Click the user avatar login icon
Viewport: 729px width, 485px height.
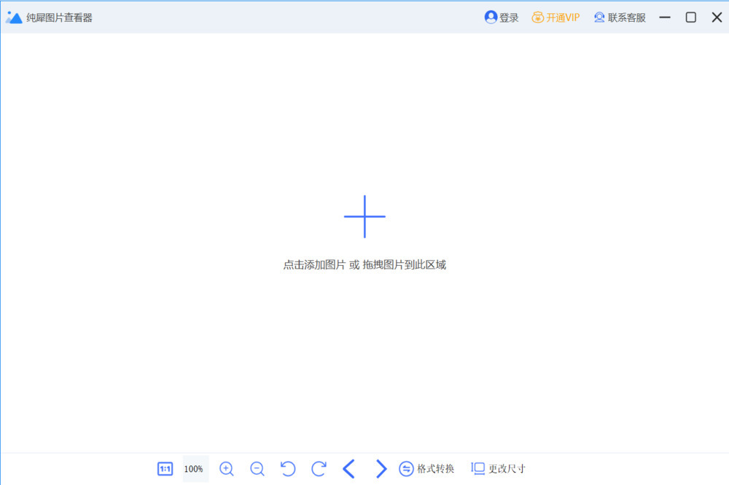[491, 17]
